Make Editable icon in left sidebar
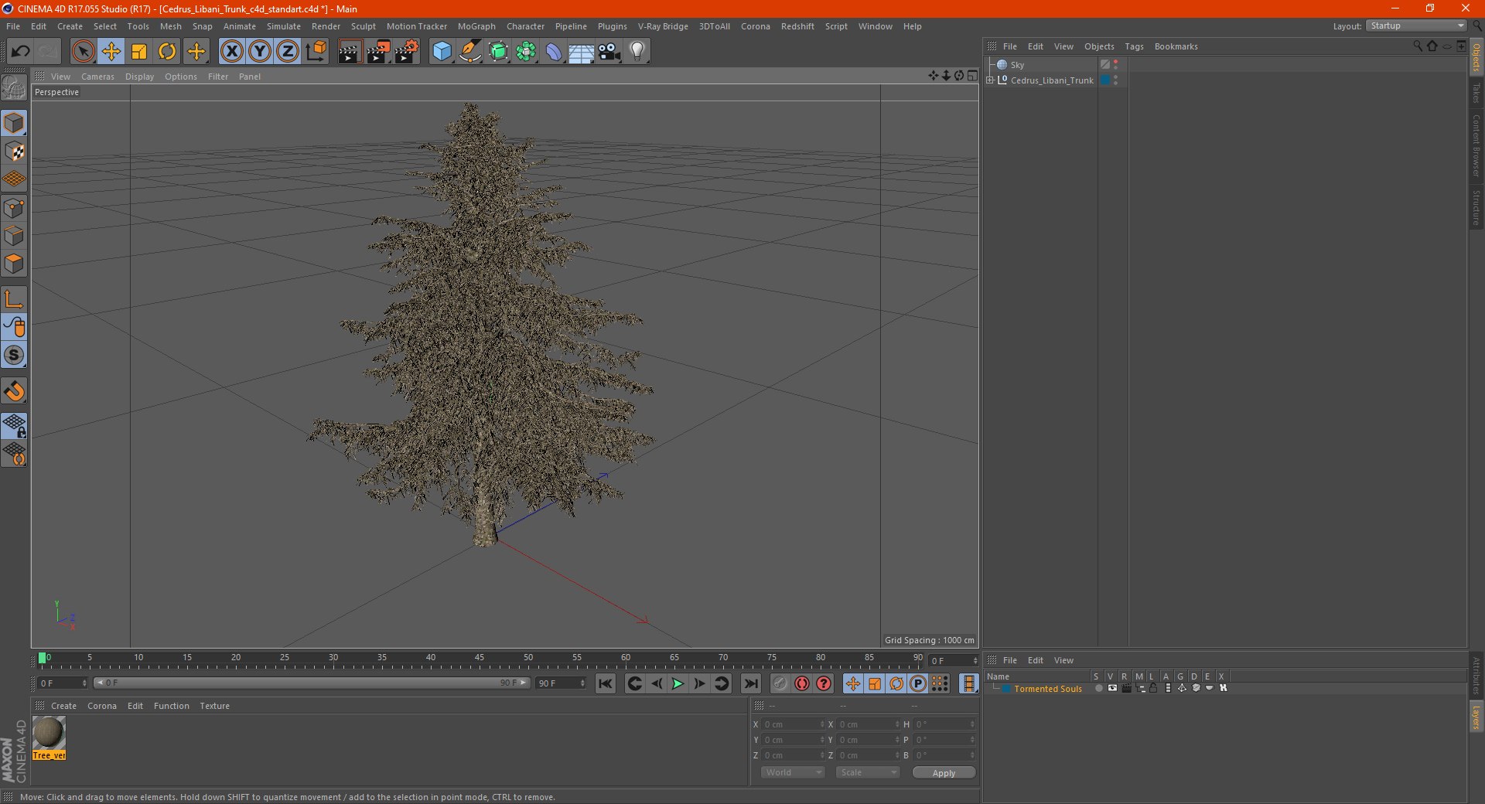 14,88
